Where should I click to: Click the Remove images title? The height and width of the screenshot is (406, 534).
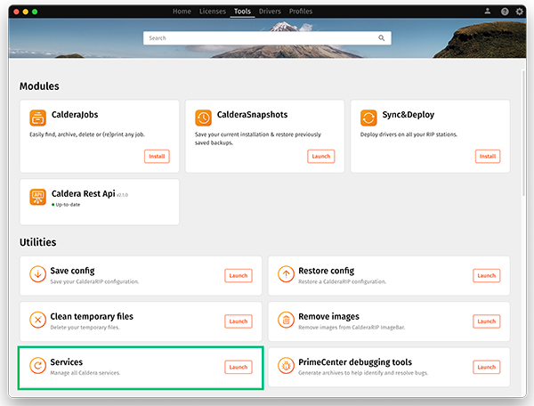coord(328,316)
